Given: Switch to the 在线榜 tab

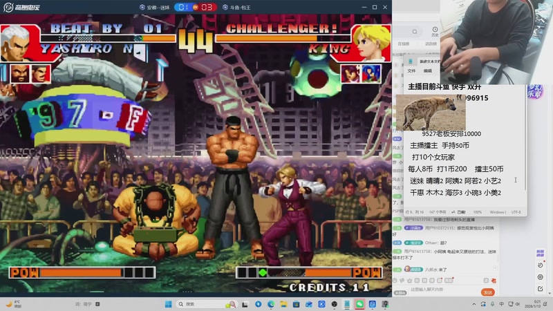Looking at the screenshot, I should [x=404, y=44].
